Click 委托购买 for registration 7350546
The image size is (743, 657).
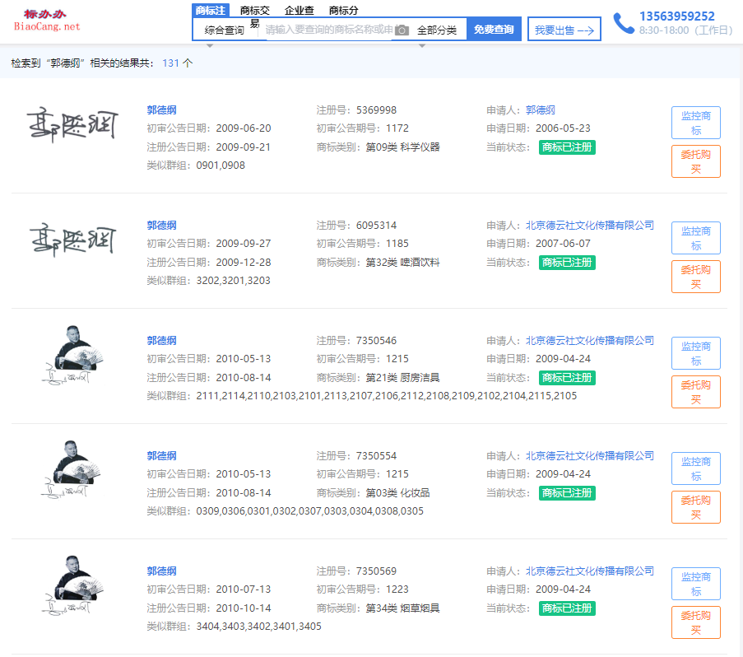695,392
